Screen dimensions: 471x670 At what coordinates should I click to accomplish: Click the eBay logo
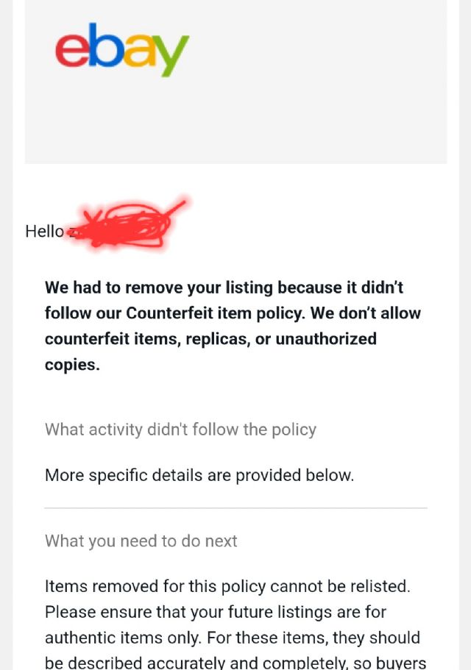coord(122,49)
